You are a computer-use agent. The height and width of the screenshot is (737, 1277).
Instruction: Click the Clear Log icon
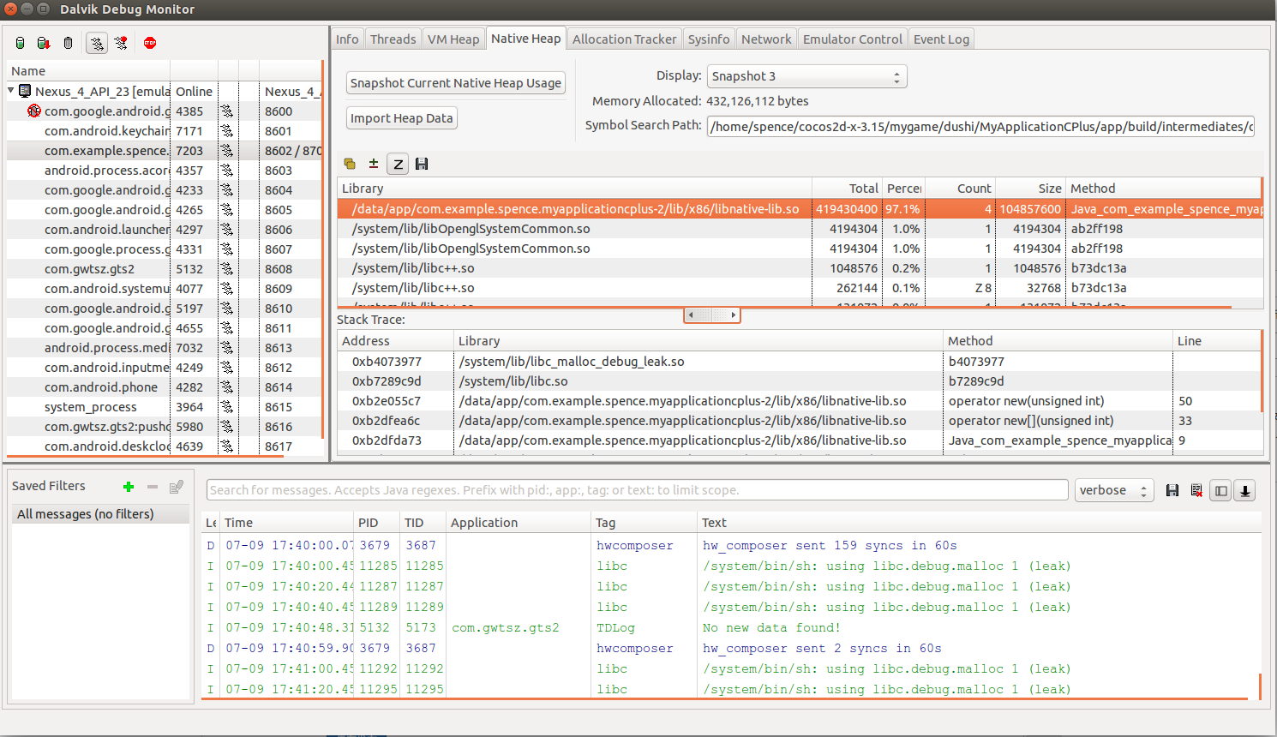1196,490
